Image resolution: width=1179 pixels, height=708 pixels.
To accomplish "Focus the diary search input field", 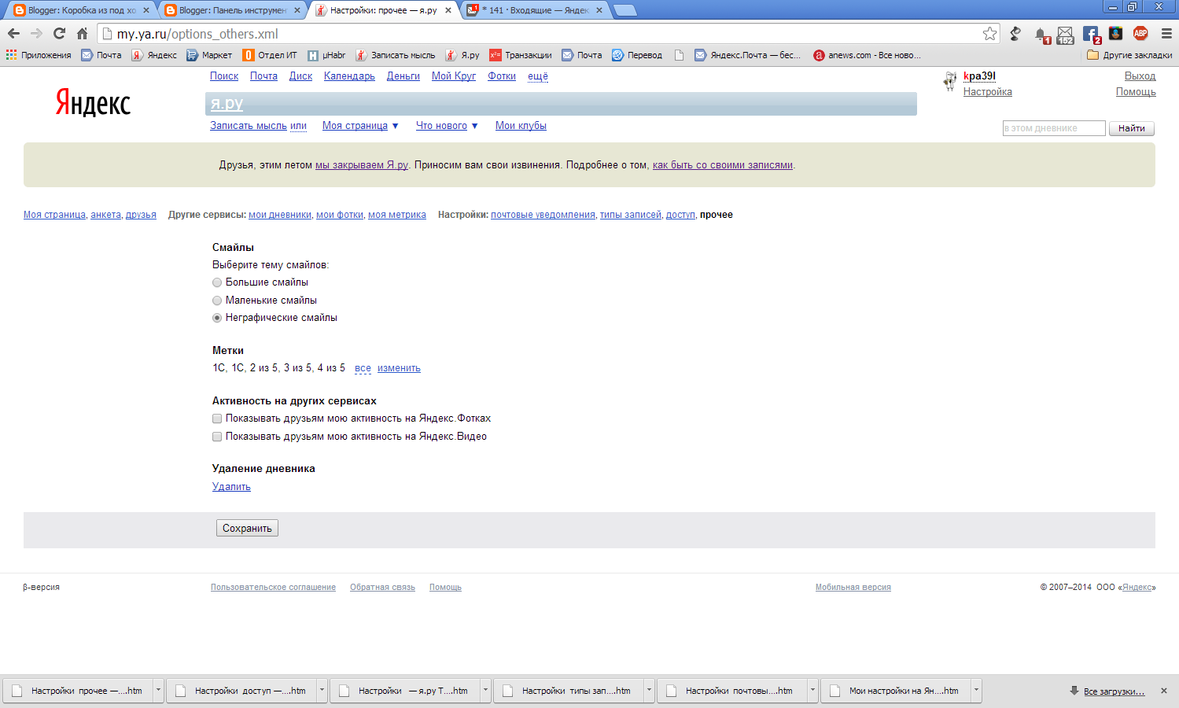I will point(1054,128).
